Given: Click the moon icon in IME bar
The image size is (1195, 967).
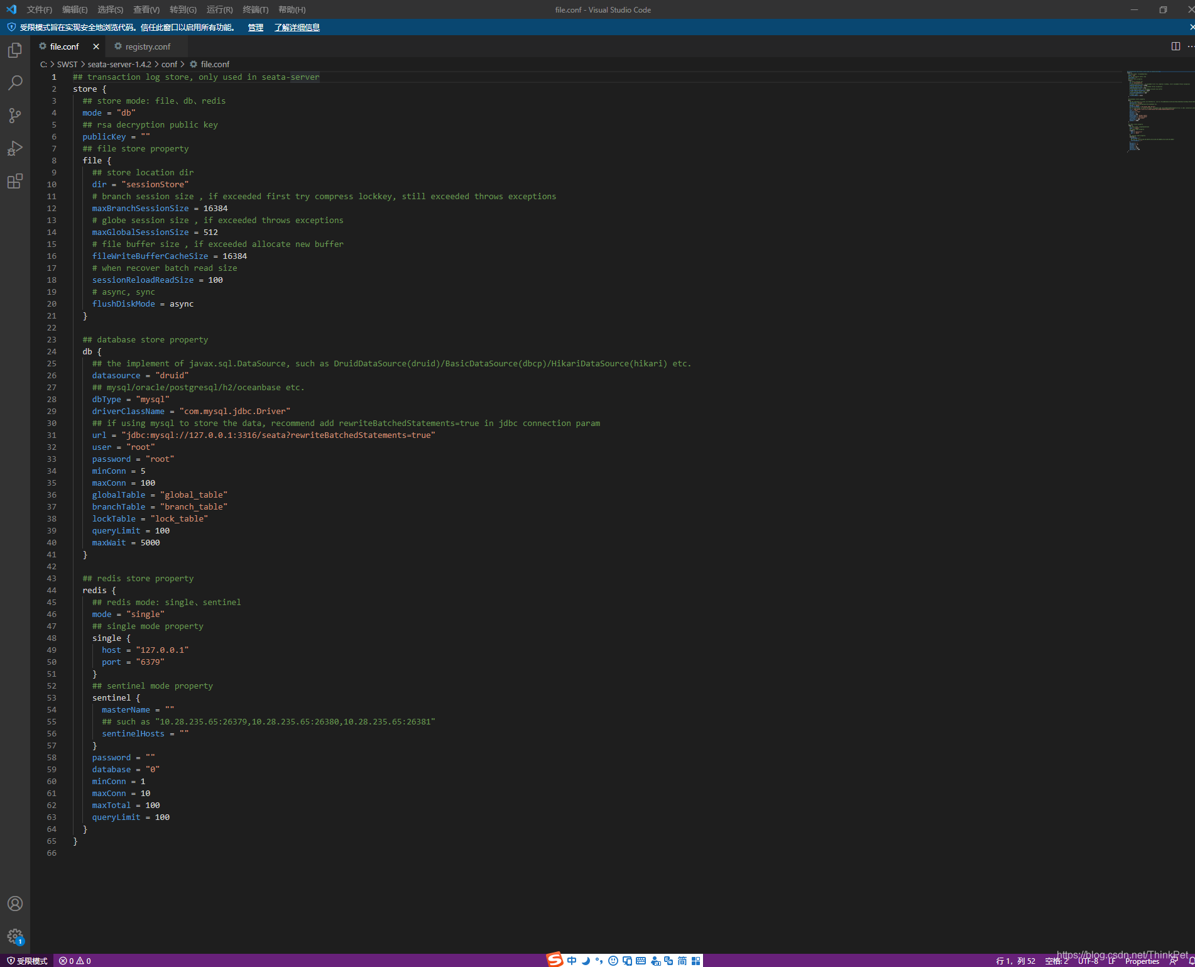Looking at the screenshot, I should (x=586, y=961).
